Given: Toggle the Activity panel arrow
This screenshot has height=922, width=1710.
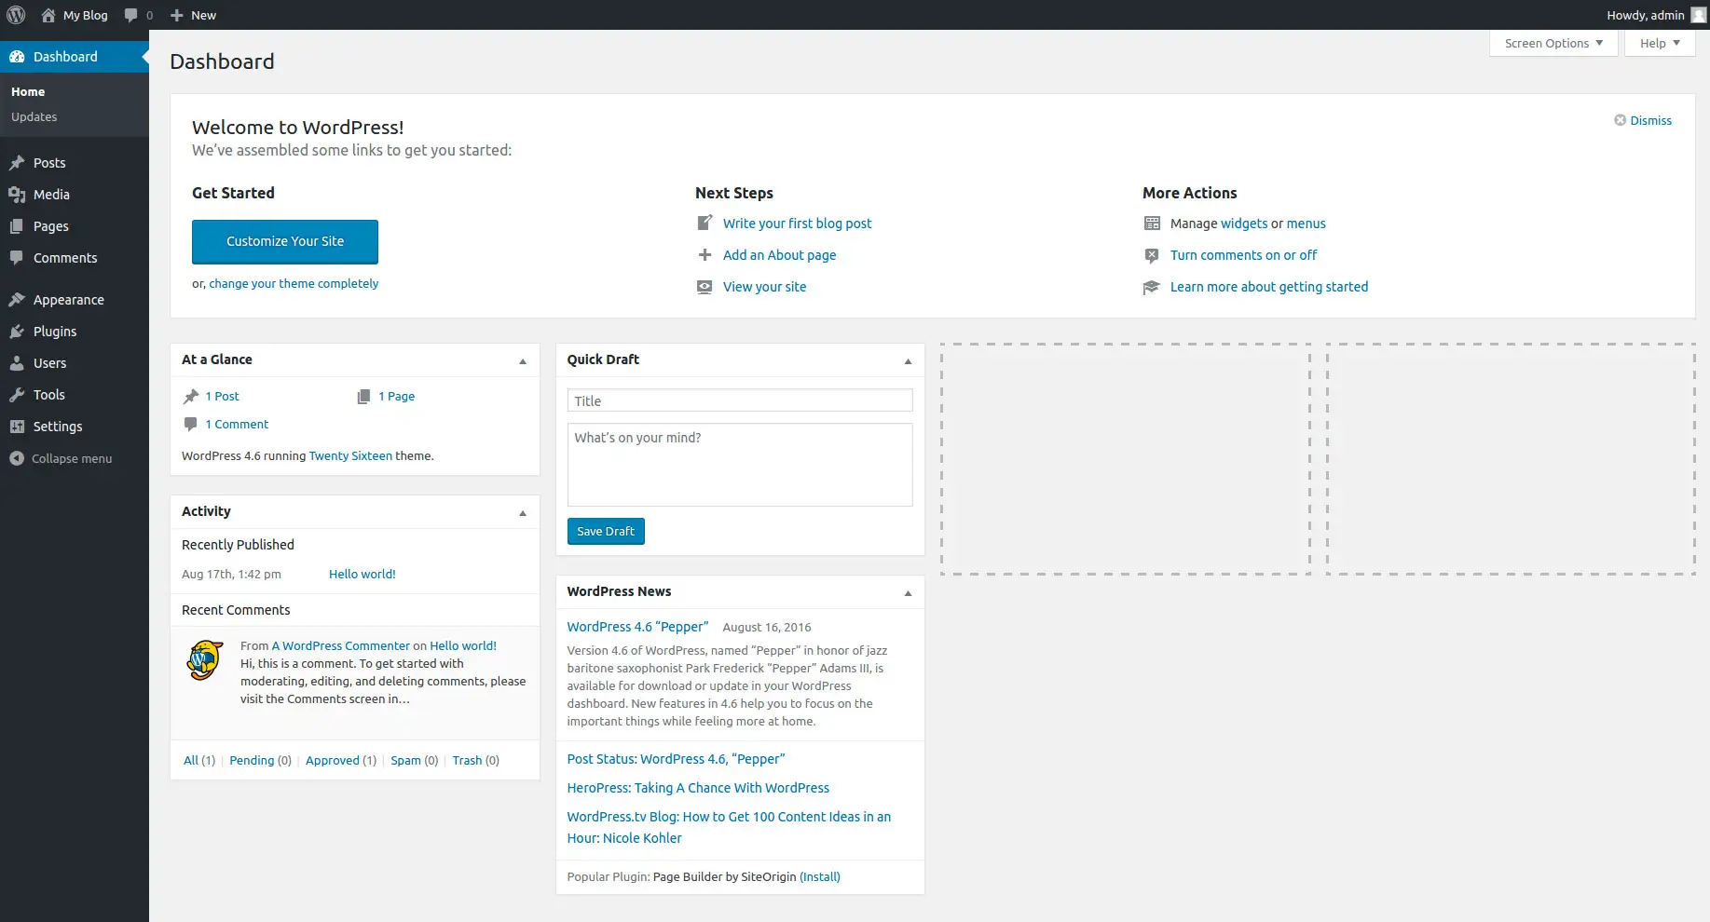Looking at the screenshot, I should pyautogui.click(x=523, y=513).
